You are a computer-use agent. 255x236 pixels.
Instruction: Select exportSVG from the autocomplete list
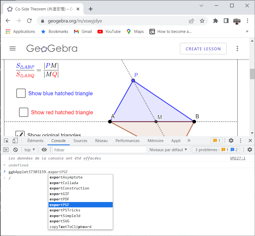pyautogui.click(x=60, y=221)
